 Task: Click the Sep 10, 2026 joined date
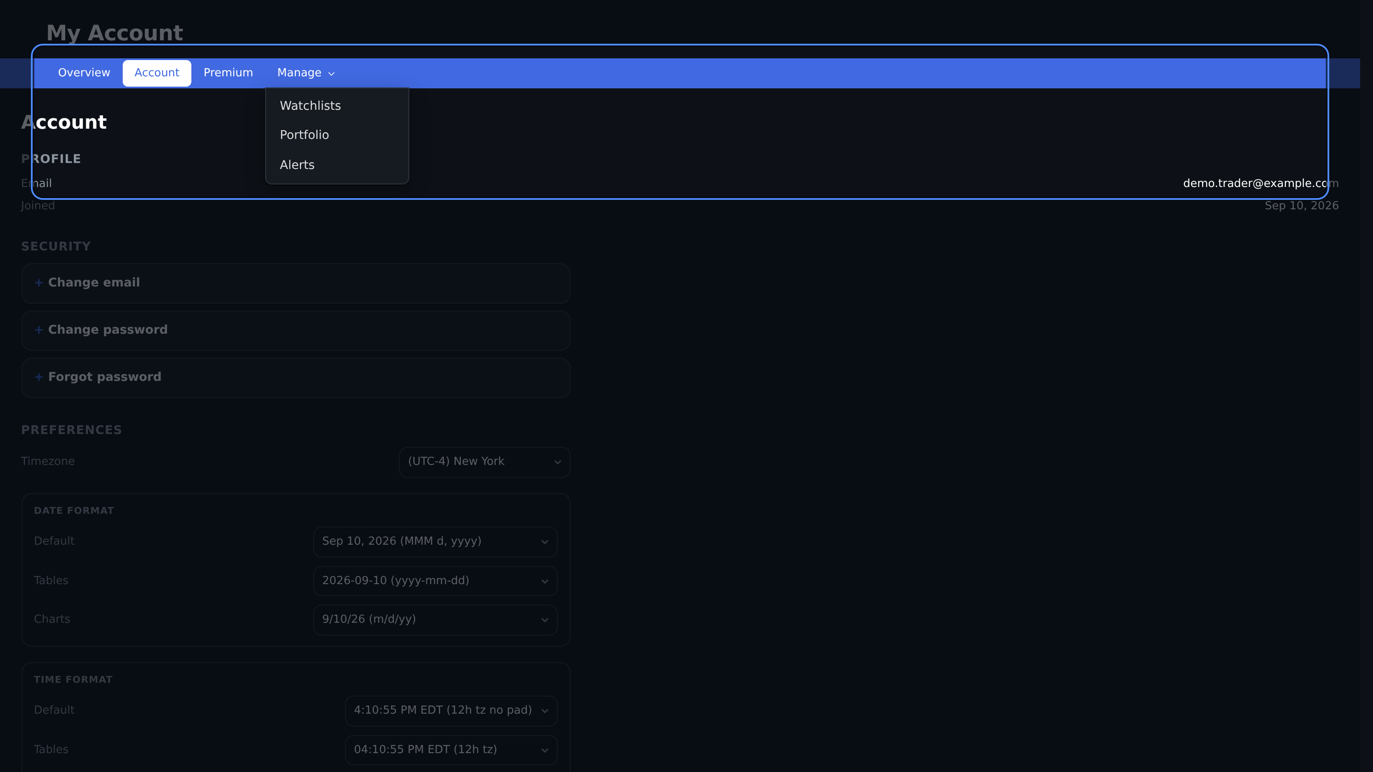coord(1301,206)
